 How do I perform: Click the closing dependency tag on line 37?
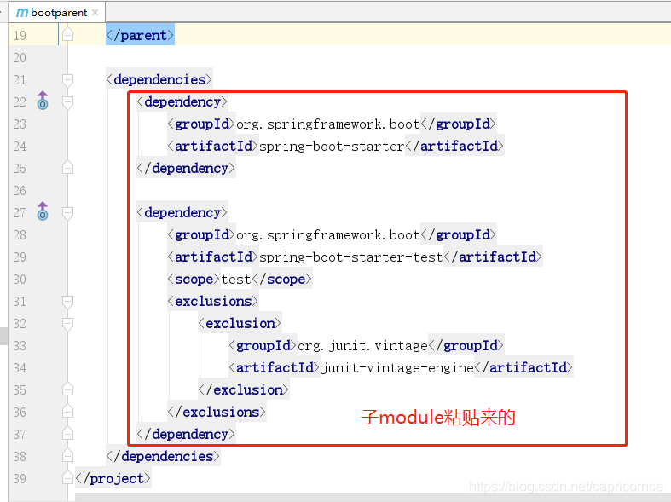click(186, 435)
